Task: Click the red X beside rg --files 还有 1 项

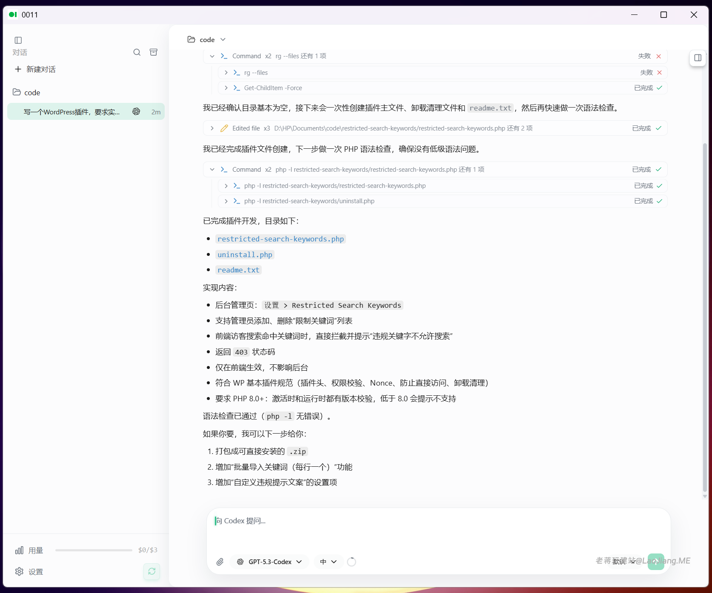Action: [x=659, y=56]
